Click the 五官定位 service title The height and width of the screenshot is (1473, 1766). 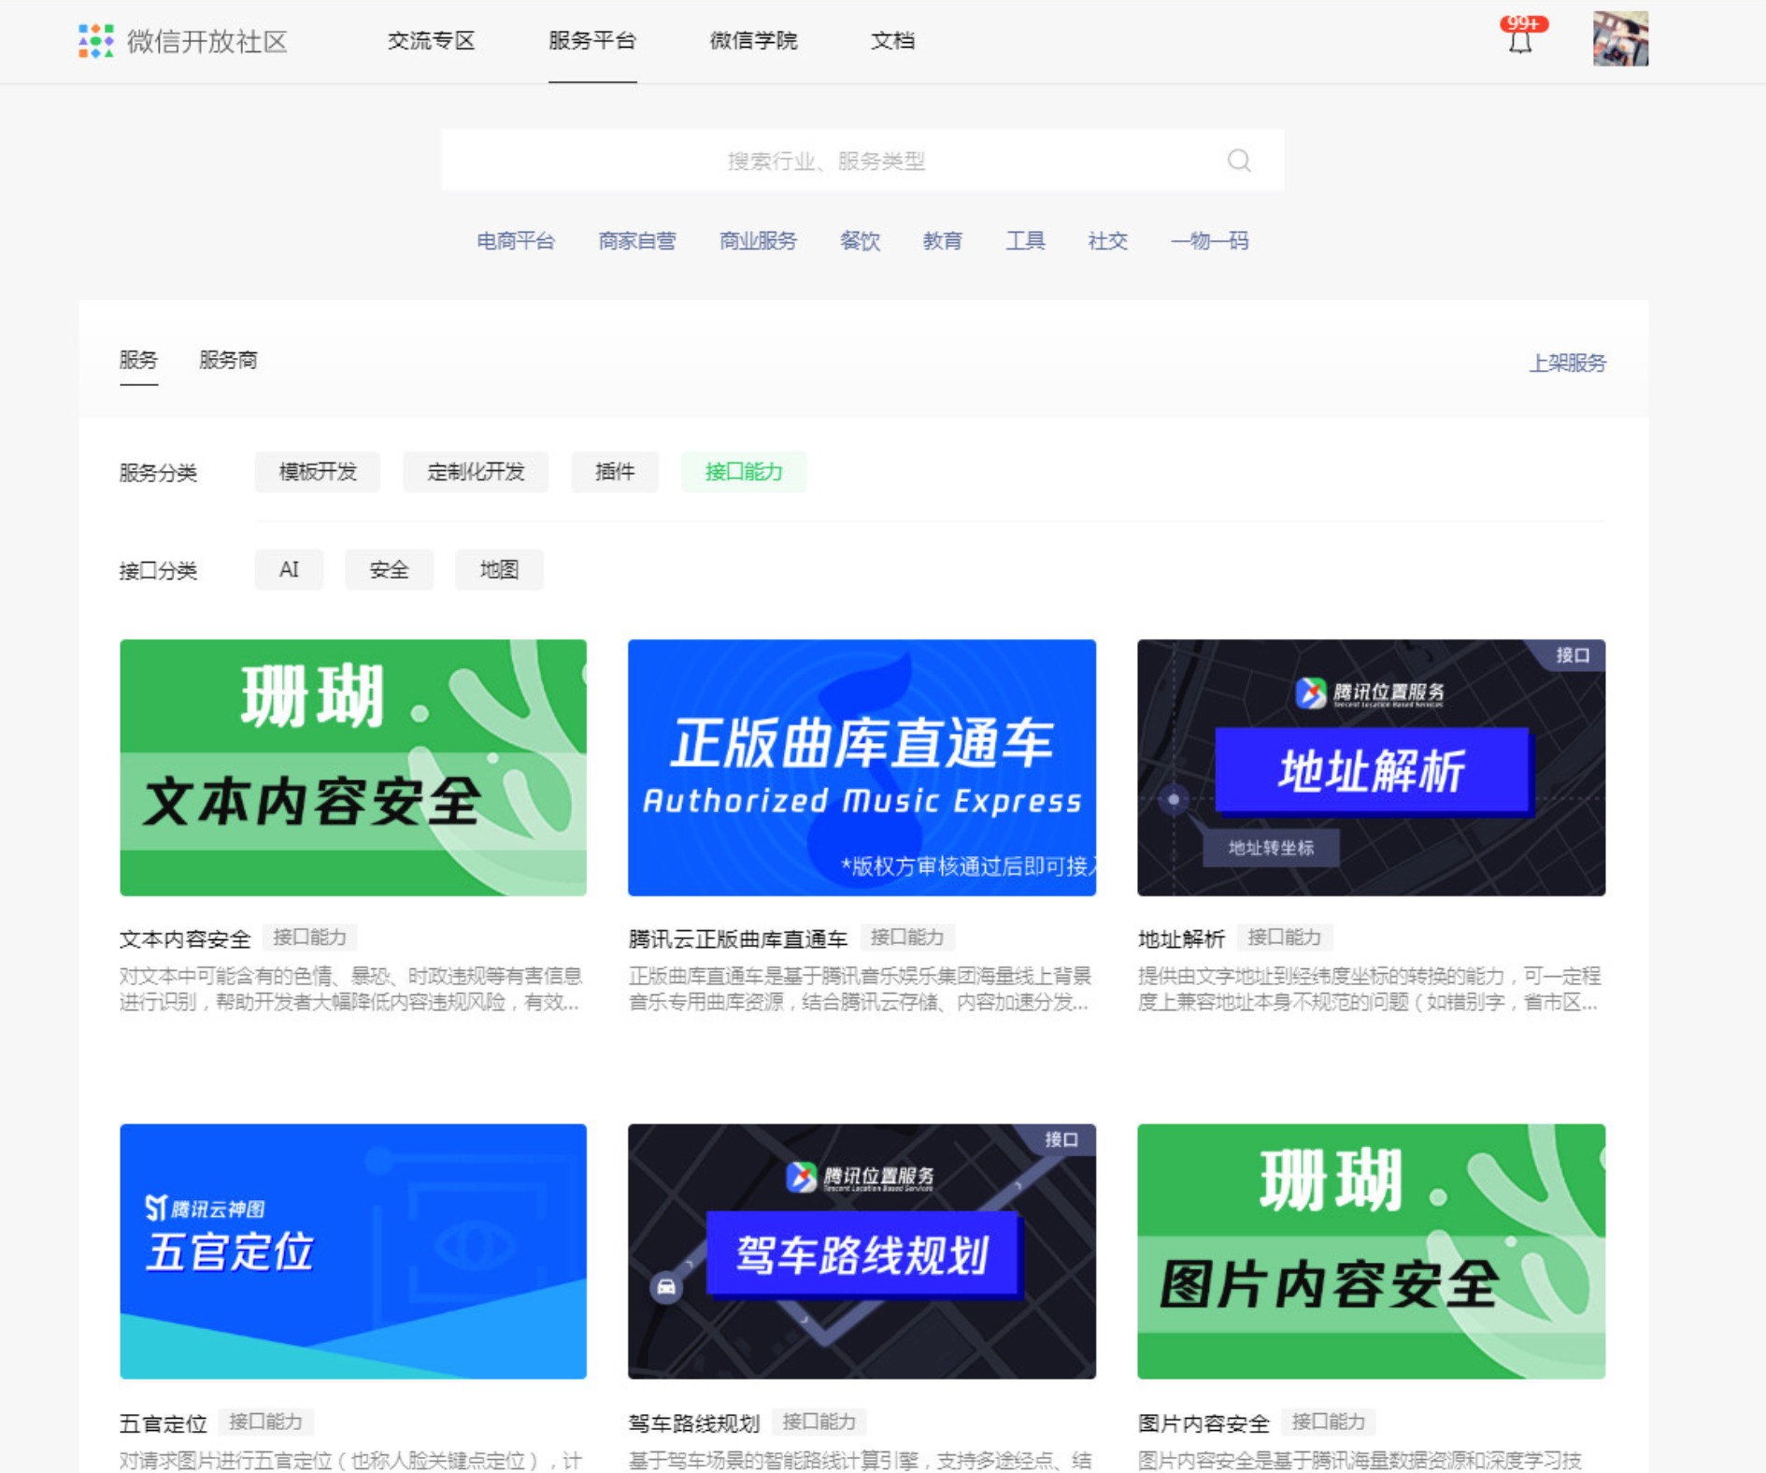(163, 1423)
